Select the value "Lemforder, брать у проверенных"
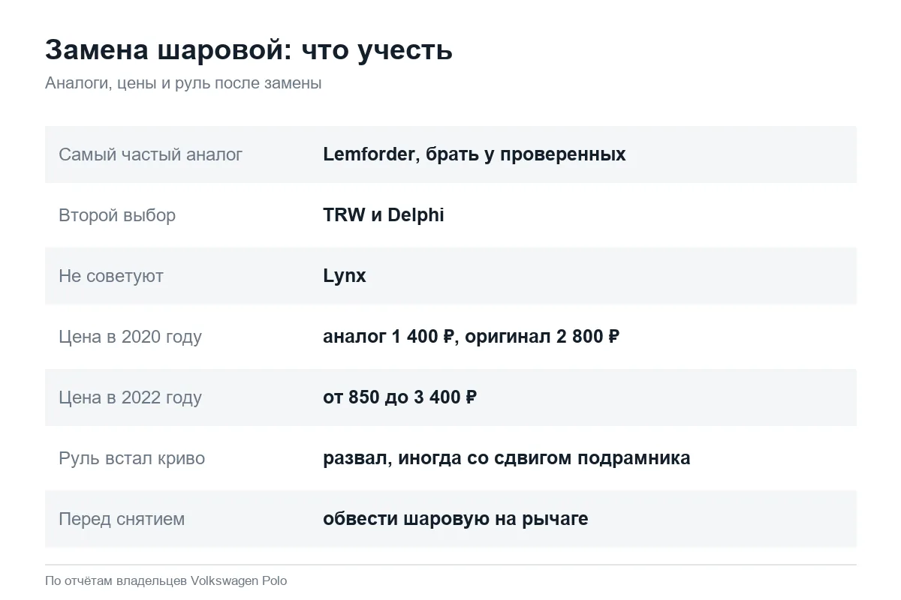The image size is (901, 600). click(x=475, y=154)
